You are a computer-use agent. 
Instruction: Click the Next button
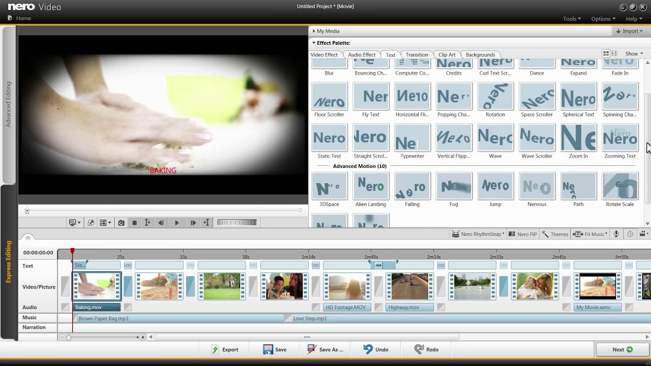pos(623,350)
